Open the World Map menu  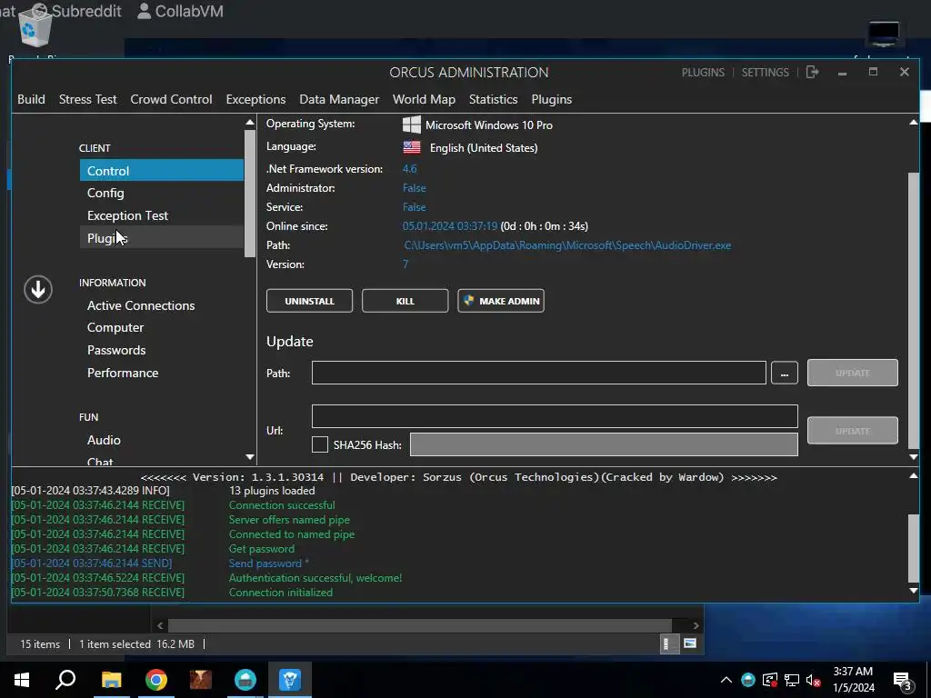click(424, 99)
